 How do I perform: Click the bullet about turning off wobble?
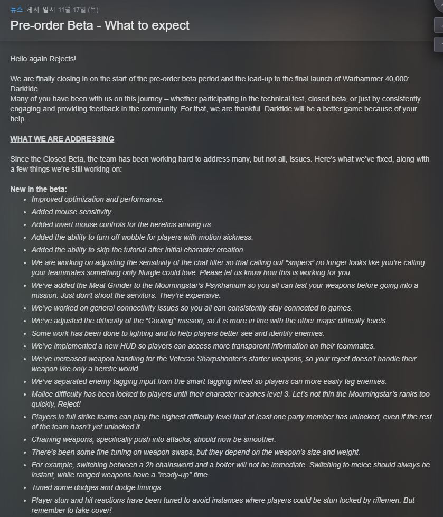tap(142, 237)
